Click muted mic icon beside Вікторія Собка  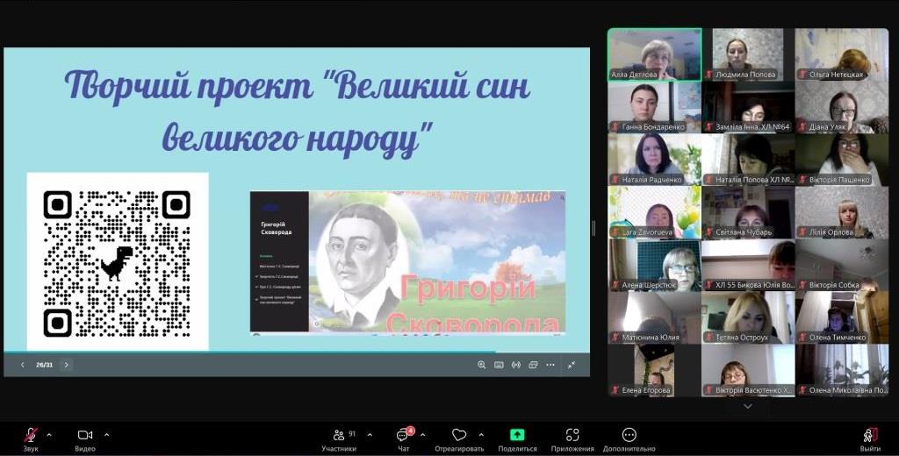(803, 285)
